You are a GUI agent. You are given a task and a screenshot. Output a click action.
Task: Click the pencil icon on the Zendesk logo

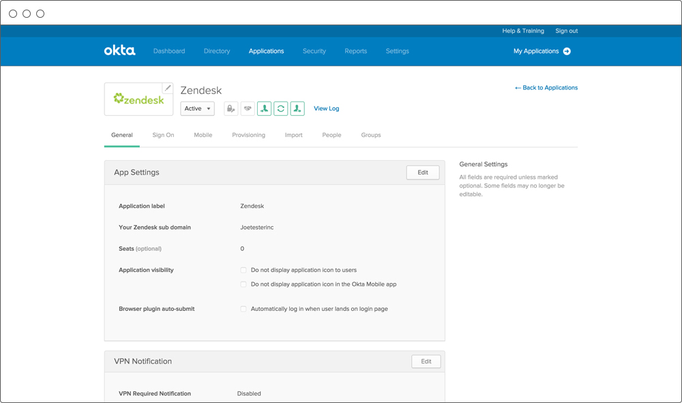(x=168, y=88)
